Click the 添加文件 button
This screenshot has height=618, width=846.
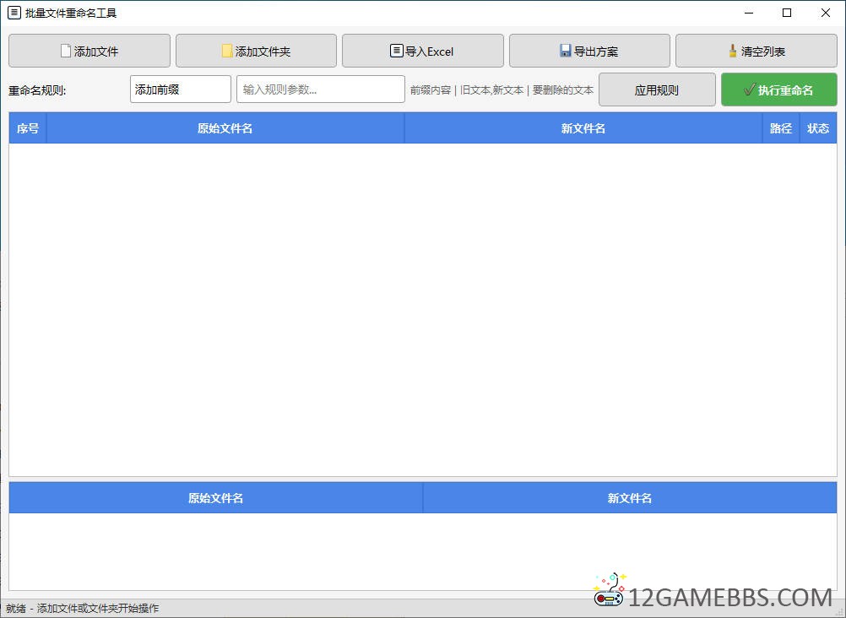point(89,51)
